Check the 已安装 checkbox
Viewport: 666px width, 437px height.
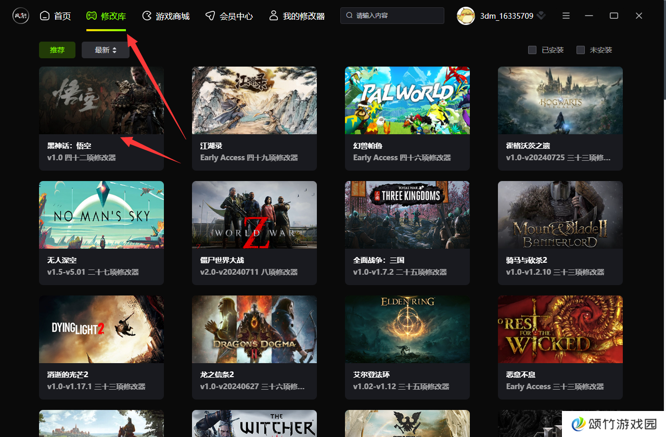tap(532, 50)
